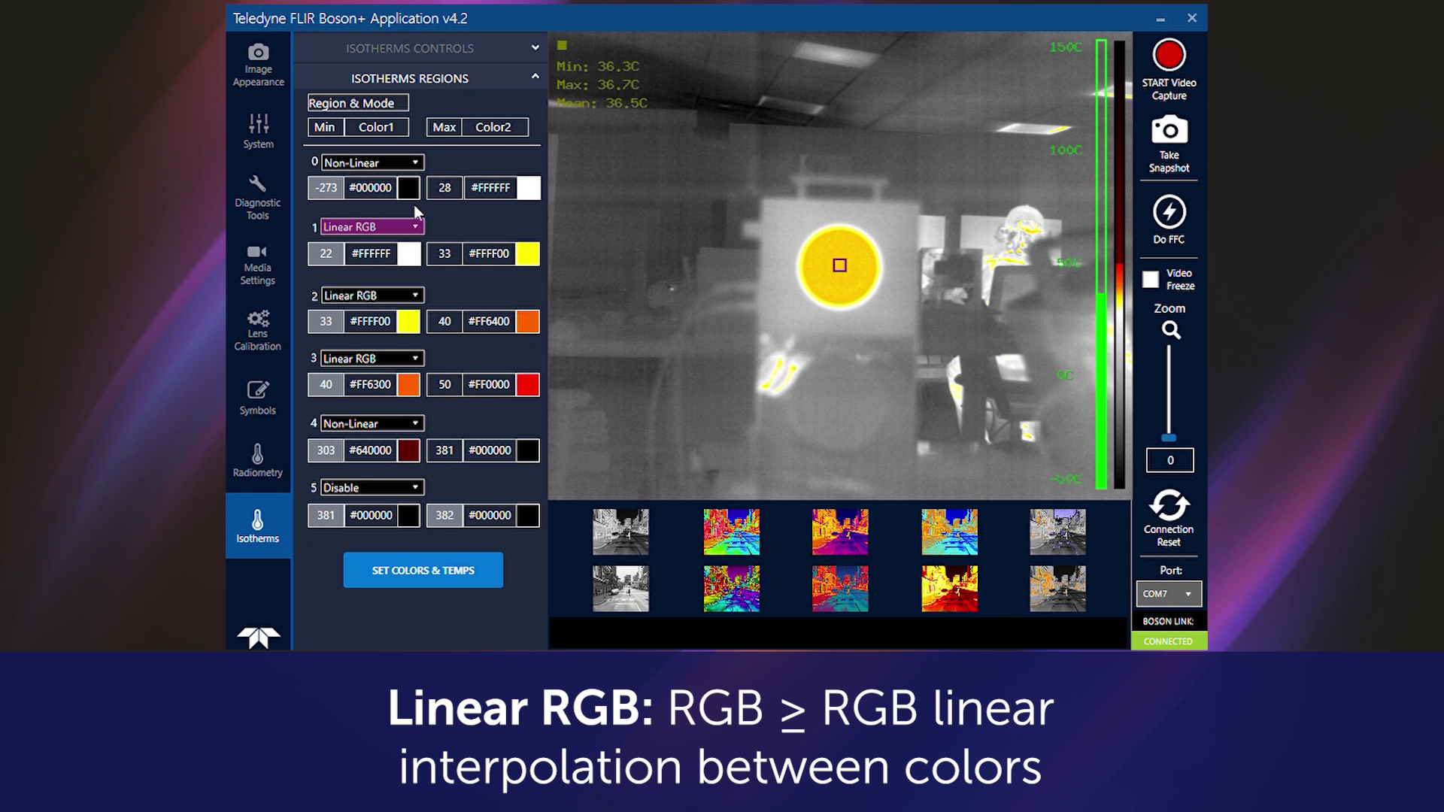The height and width of the screenshot is (812, 1444).
Task: Click region 2 Color2 hex field #FF6400
Action: pyautogui.click(x=489, y=322)
